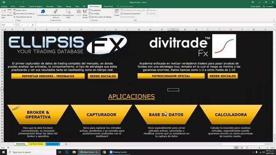Switch to the Power Pivot tab
This screenshot has width=276, height=155.
coord(108,6)
